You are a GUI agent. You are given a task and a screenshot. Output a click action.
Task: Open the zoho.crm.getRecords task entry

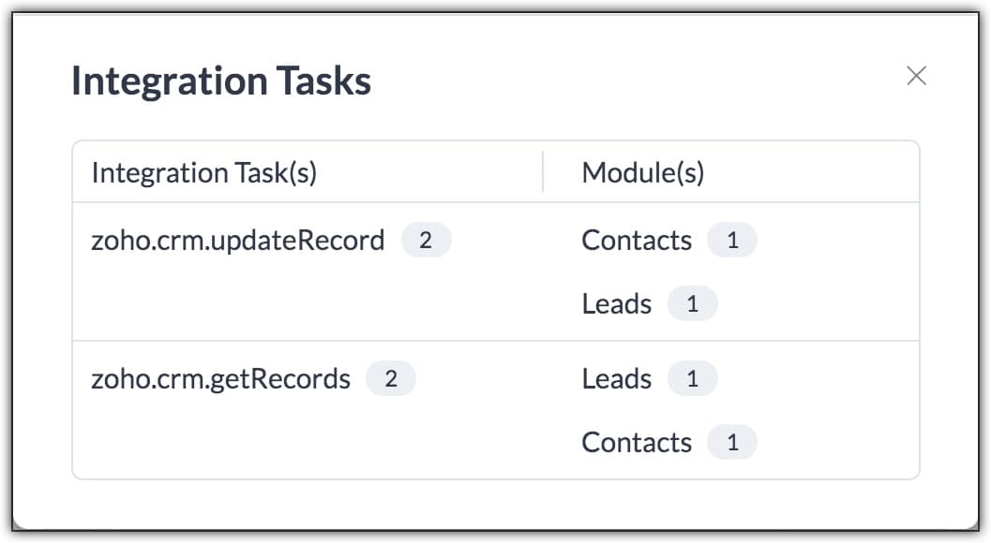220,379
